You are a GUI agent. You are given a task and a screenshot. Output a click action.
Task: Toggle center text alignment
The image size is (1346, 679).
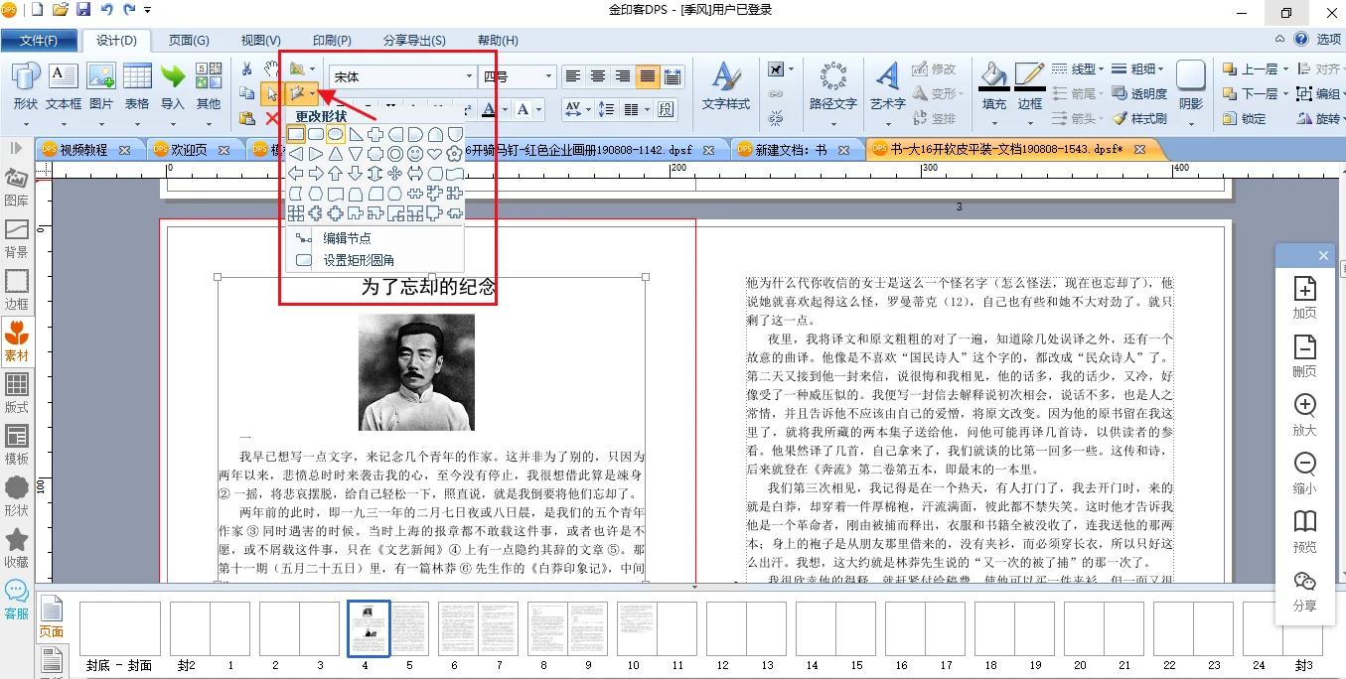coord(598,76)
